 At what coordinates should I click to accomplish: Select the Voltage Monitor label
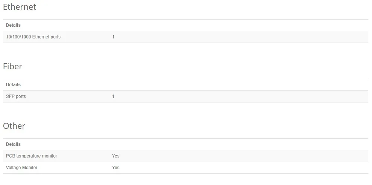pyautogui.click(x=22, y=168)
